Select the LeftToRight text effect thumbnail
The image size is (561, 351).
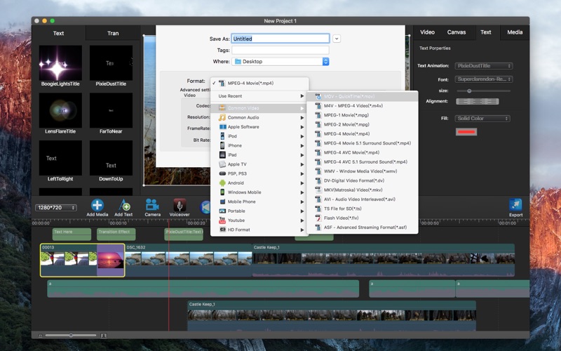pos(60,158)
